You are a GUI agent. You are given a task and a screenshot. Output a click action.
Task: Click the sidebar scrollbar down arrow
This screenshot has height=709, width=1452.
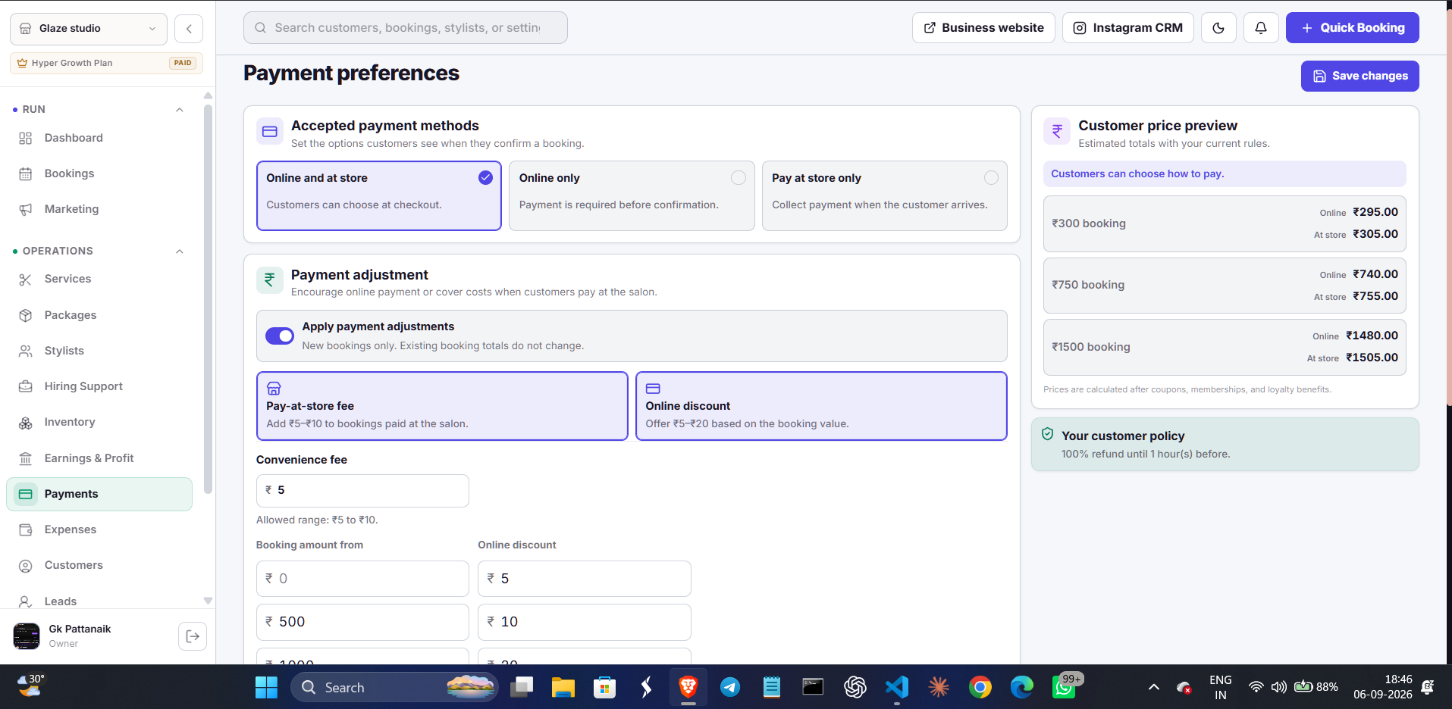coord(208,601)
